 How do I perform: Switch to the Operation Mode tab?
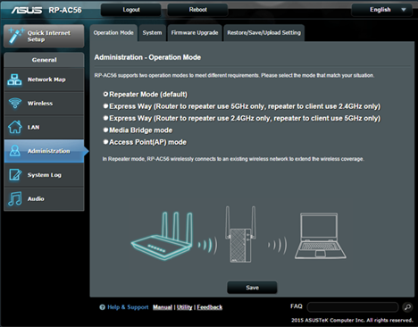(x=113, y=33)
